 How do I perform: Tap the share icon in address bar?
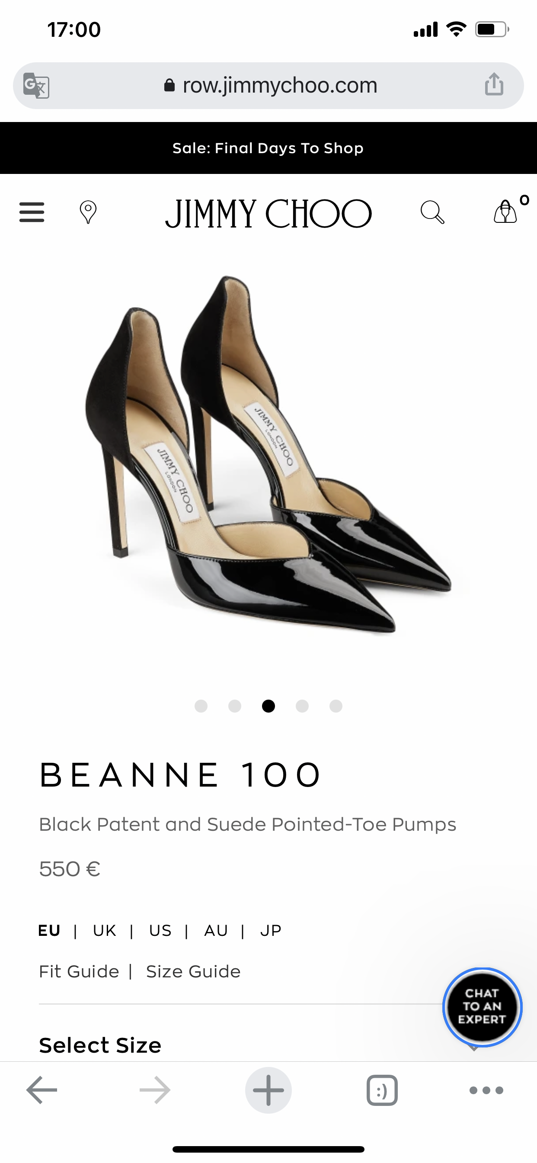click(x=494, y=84)
